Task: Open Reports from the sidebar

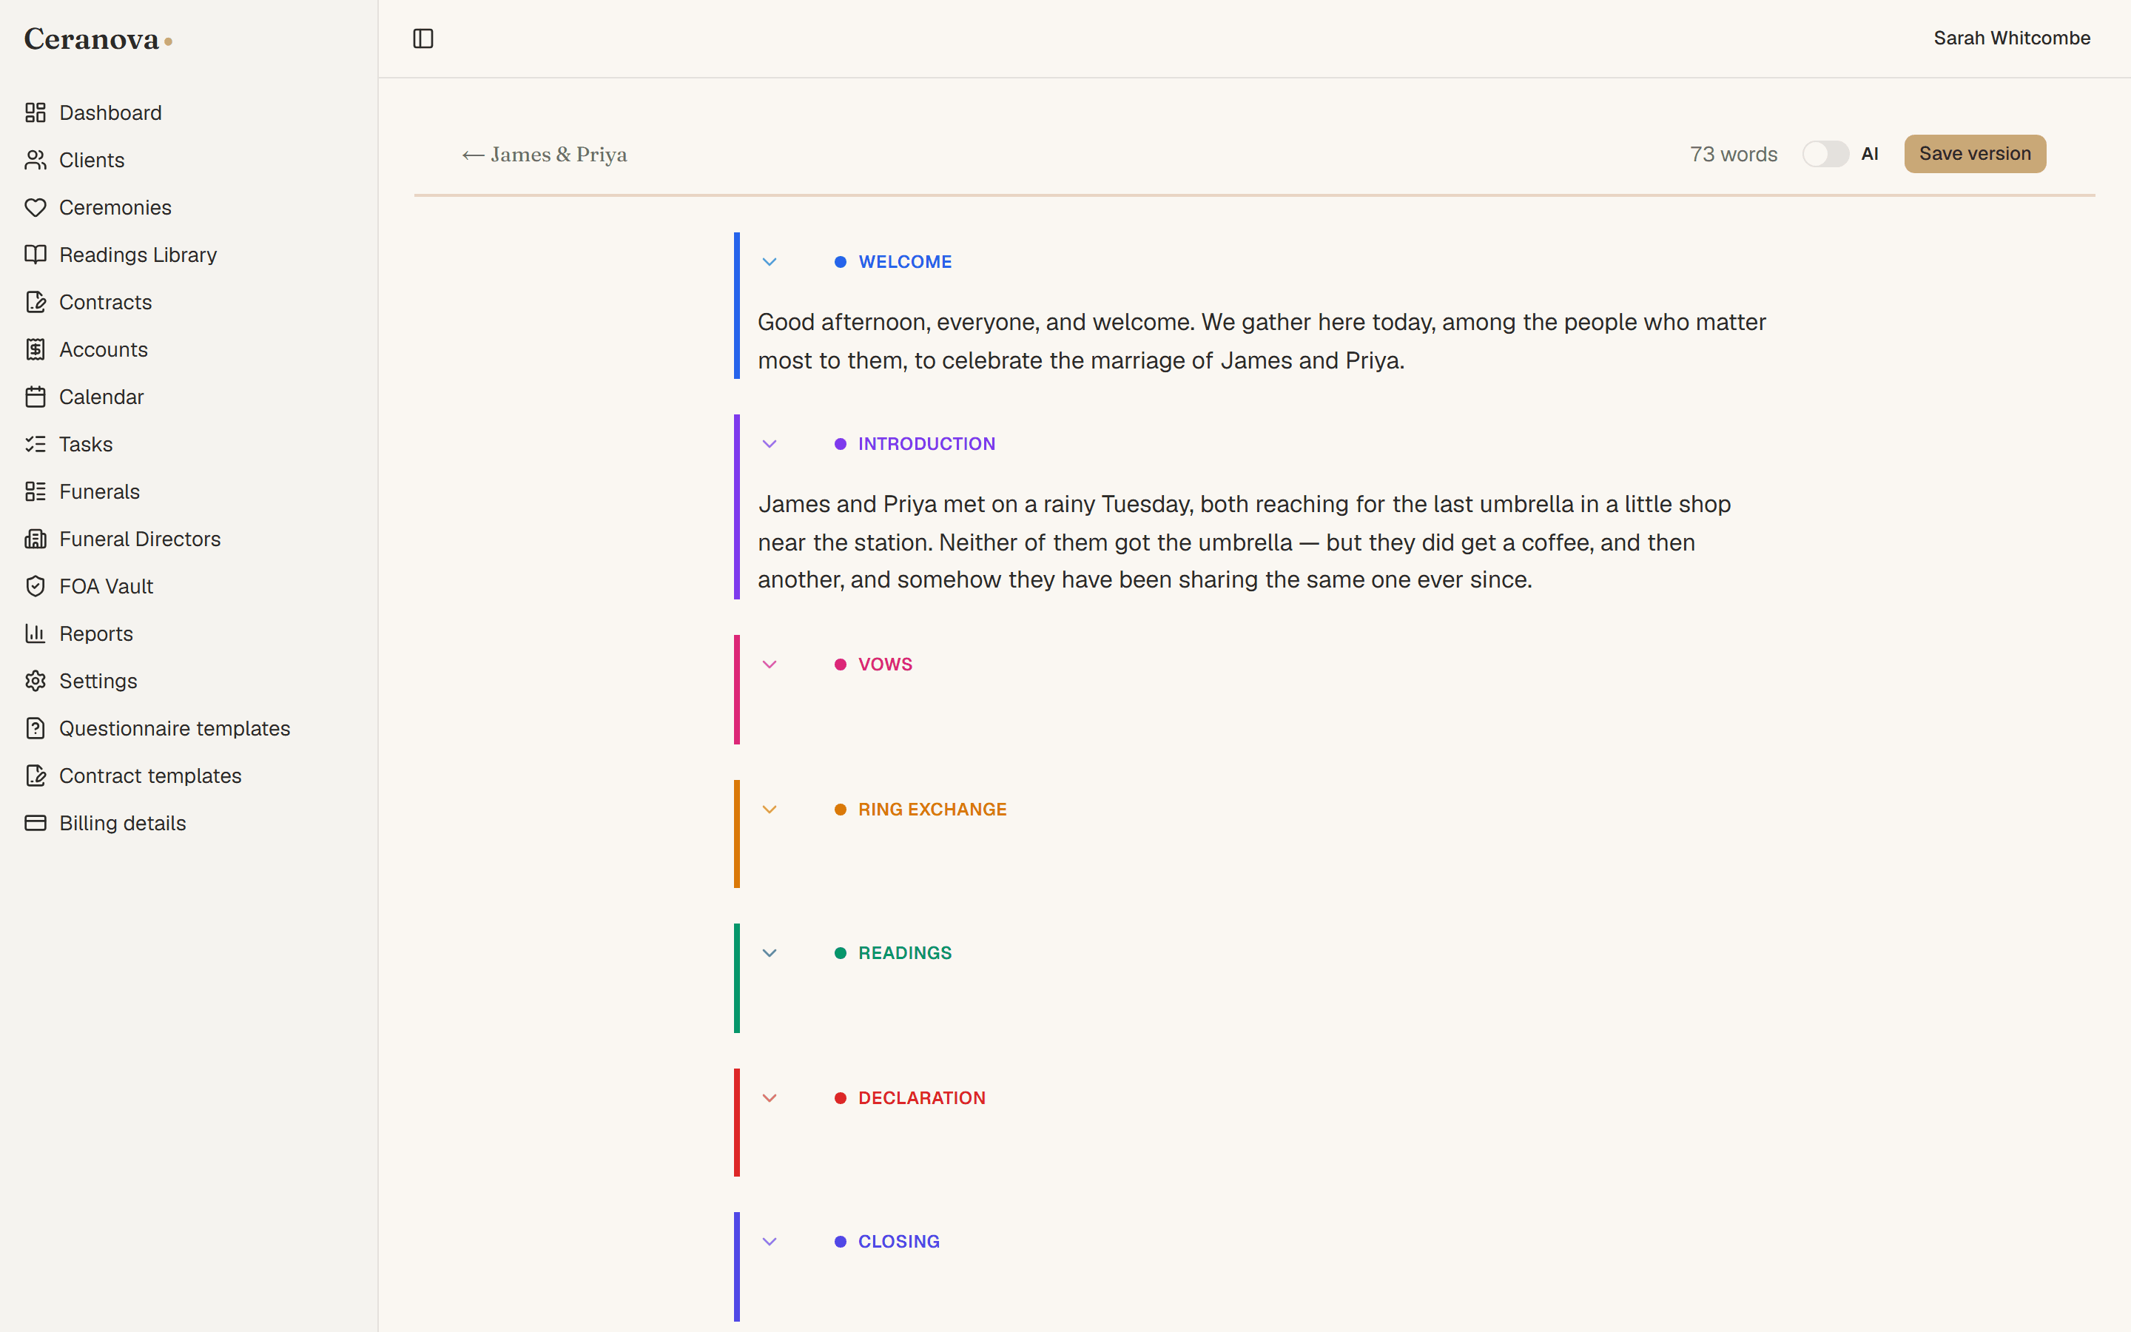Action: click(96, 633)
